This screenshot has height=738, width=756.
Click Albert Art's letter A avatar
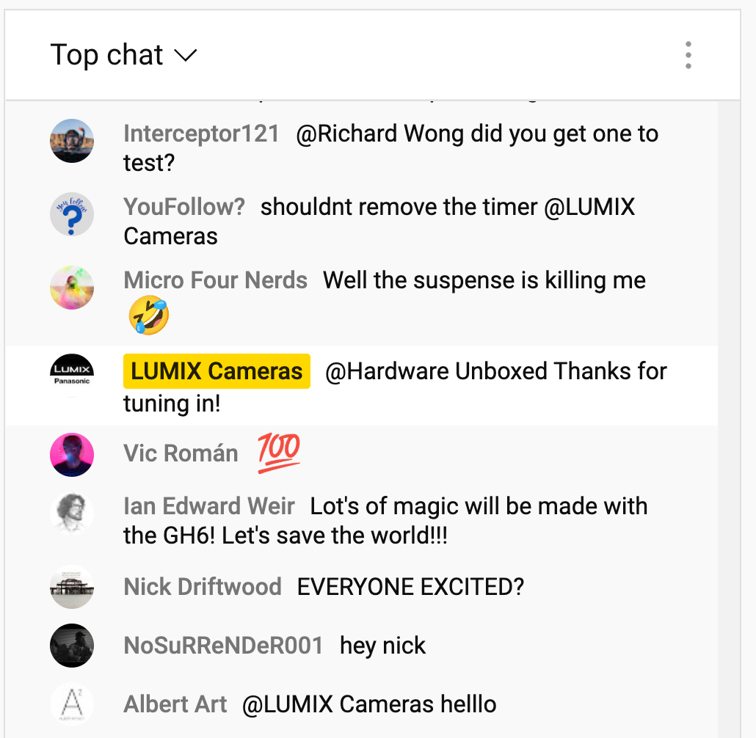(72, 704)
